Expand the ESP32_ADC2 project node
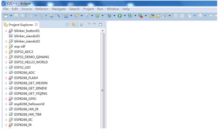Viewport: 218px width, 134px height. (6, 52)
